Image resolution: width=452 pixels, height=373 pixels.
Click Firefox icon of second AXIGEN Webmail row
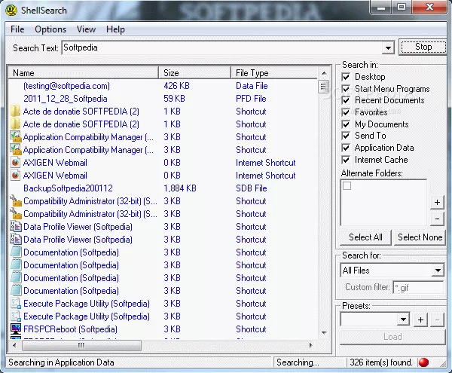(16, 176)
